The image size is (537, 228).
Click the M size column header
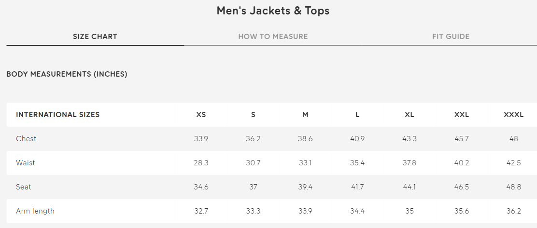[x=305, y=115]
